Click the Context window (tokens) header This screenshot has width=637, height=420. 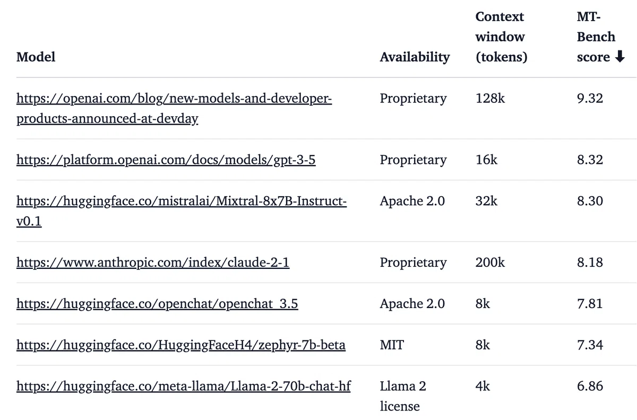pos(501,37)
